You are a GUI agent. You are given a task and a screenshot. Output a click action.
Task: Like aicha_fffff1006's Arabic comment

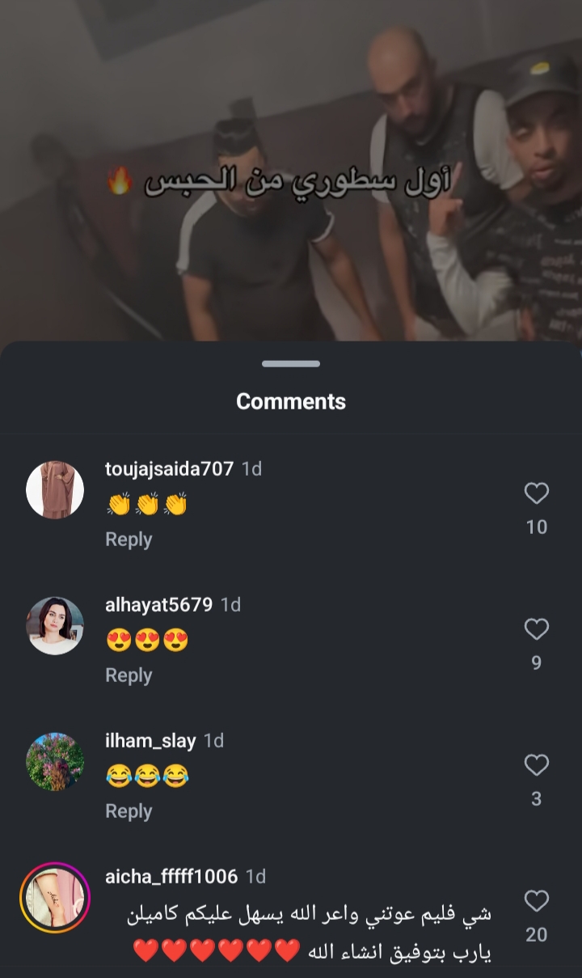tap(537, 901)
